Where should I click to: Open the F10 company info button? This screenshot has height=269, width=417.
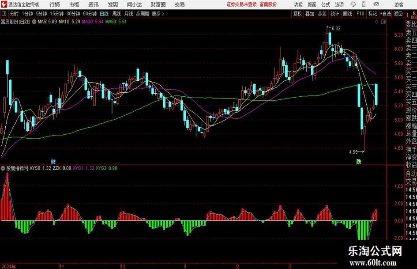tap(361, 14)
